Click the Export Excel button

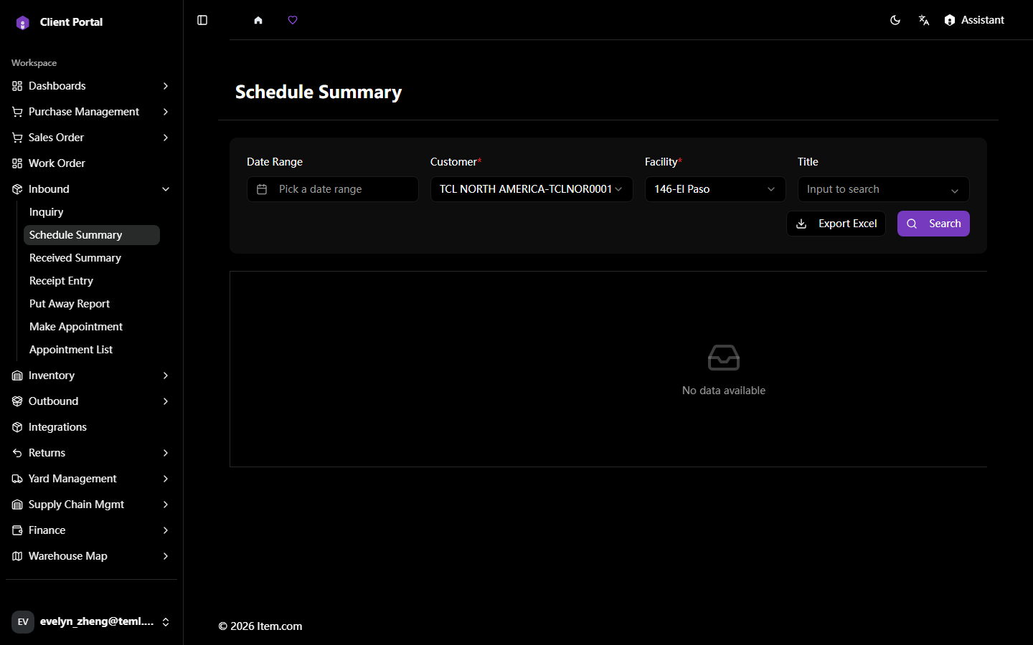point(836,224)
